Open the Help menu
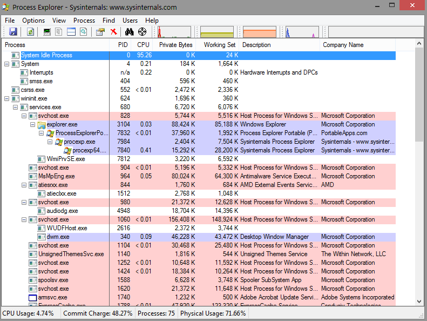 click(152, 21)
